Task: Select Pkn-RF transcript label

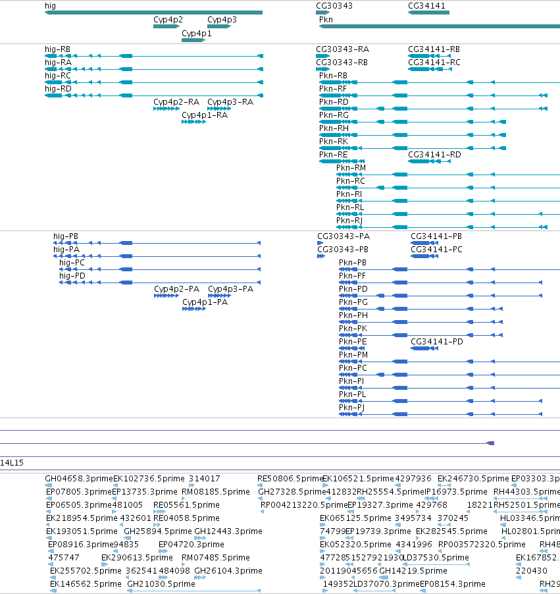Action: (333, 89)
